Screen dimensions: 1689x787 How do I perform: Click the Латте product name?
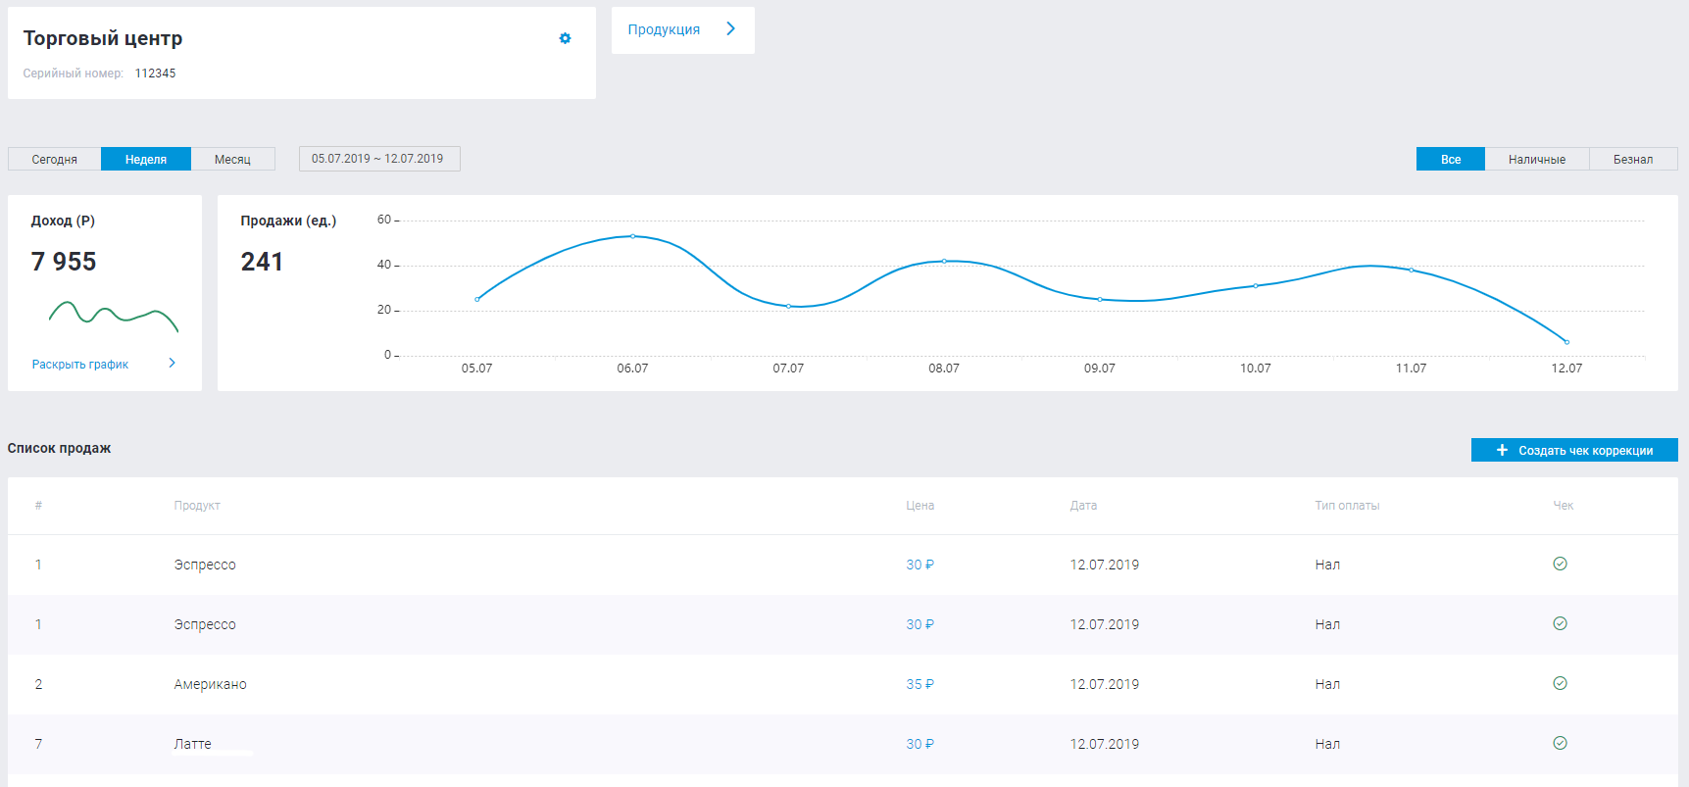tap(192, 744)
